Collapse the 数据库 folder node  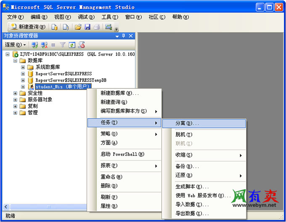[15, 61]
